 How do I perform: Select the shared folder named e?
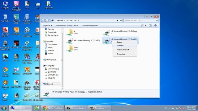point(73,32)
